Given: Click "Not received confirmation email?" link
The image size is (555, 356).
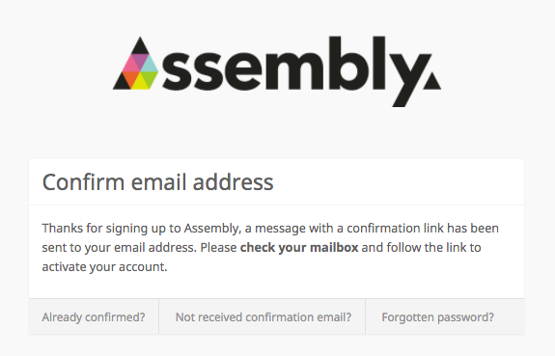Looking at the screenshot, I should (x=264, y=317).
